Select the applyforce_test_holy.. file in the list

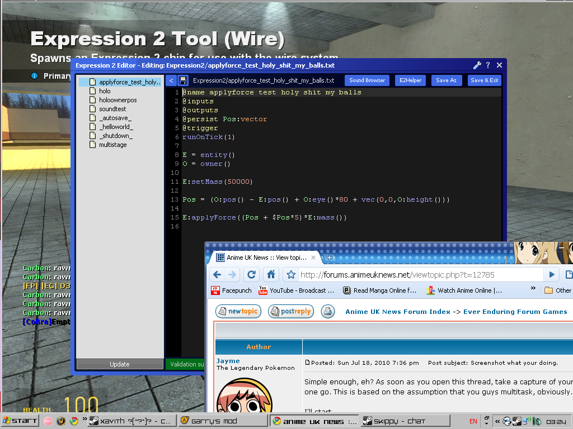point(120,82)
